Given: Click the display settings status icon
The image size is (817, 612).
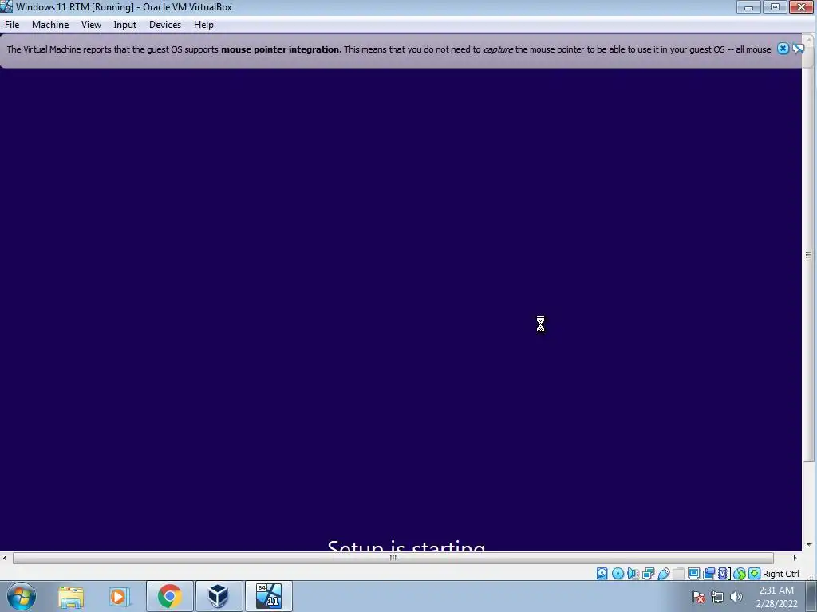Looking at the screenshot, I should (694, 574).
